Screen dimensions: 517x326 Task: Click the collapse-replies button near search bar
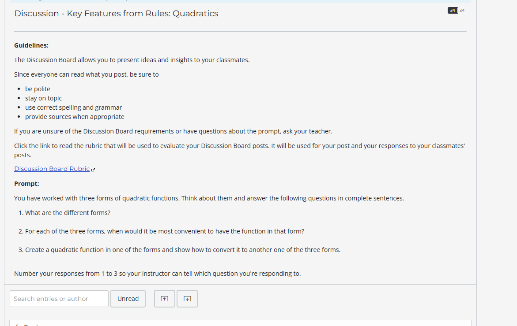tap(164, 298)
